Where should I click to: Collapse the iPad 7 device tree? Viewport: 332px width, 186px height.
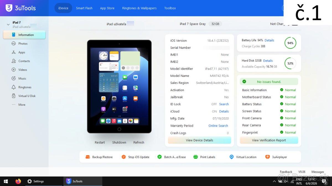point(8,25)
